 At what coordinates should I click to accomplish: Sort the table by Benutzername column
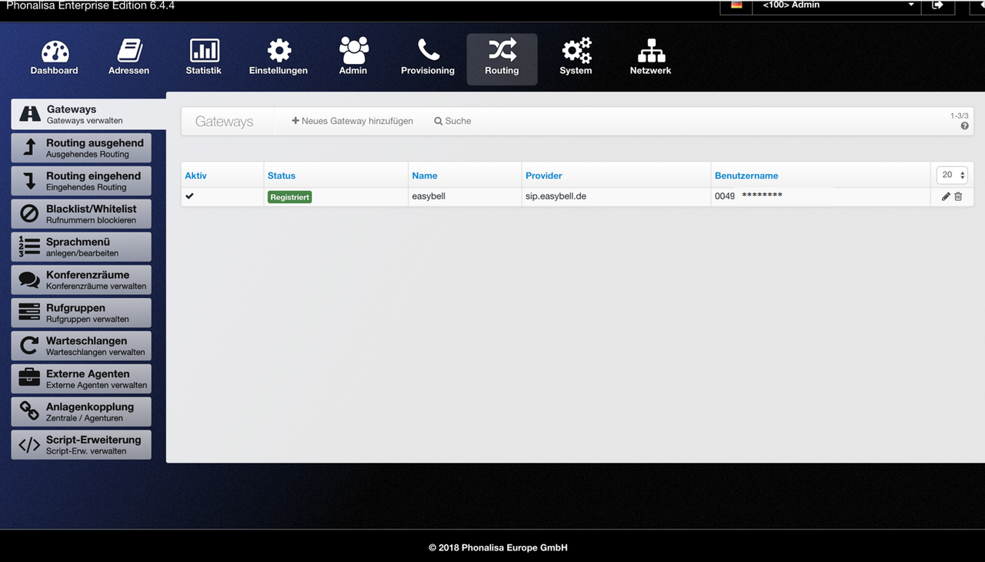click(x=746, y=176)
